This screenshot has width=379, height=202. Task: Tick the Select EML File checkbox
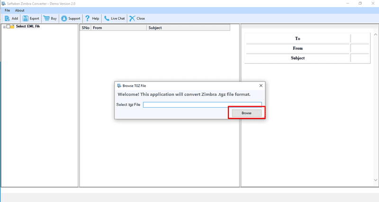click(x=8, y=27)
